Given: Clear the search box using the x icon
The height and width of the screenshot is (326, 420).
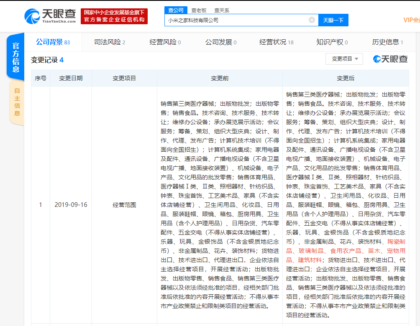Looking at the screenshot, I should pyautogui.click(x=311, y=20).
